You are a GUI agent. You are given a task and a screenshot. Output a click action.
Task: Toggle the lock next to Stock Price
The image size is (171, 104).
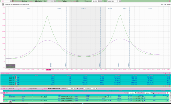tap(153, 93)
